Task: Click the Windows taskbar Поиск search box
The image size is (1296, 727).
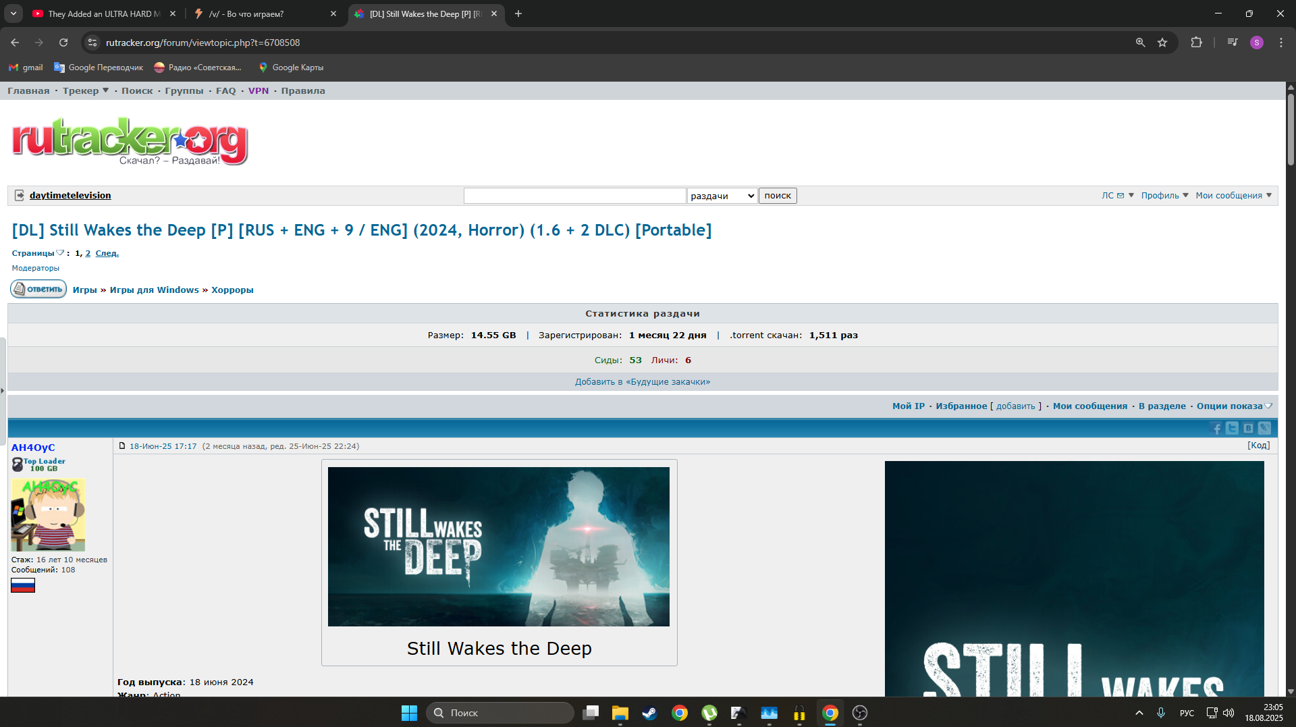Action: [x=500, y=713]
